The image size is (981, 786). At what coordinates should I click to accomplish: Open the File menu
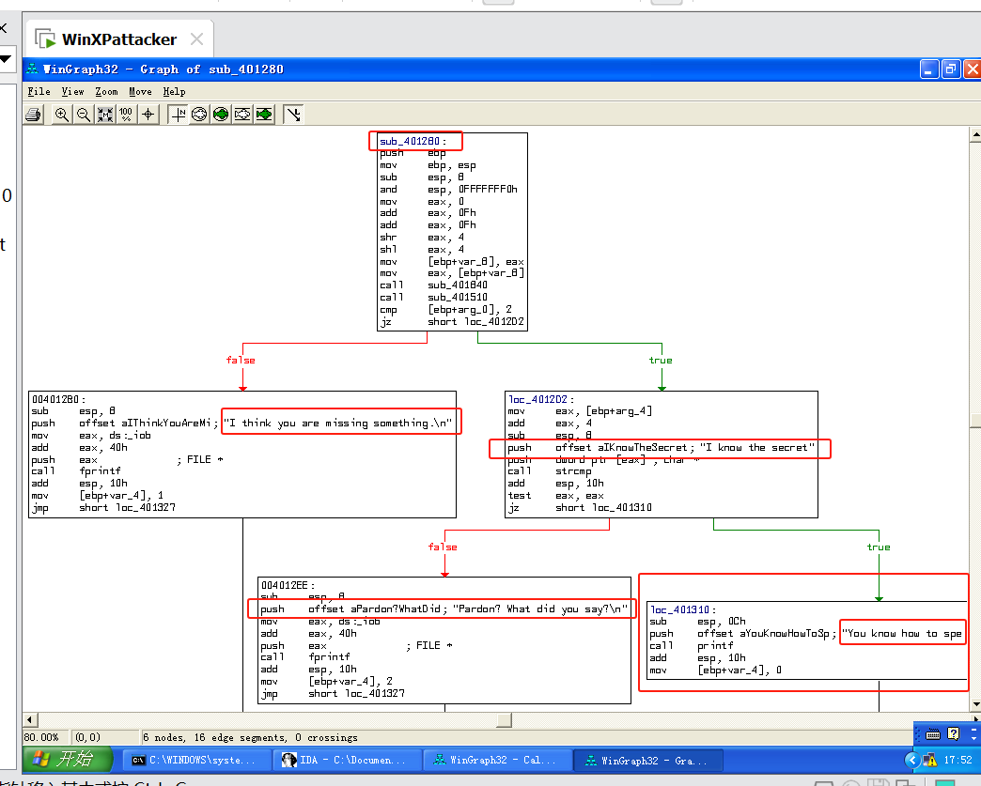tap(39, 92)
